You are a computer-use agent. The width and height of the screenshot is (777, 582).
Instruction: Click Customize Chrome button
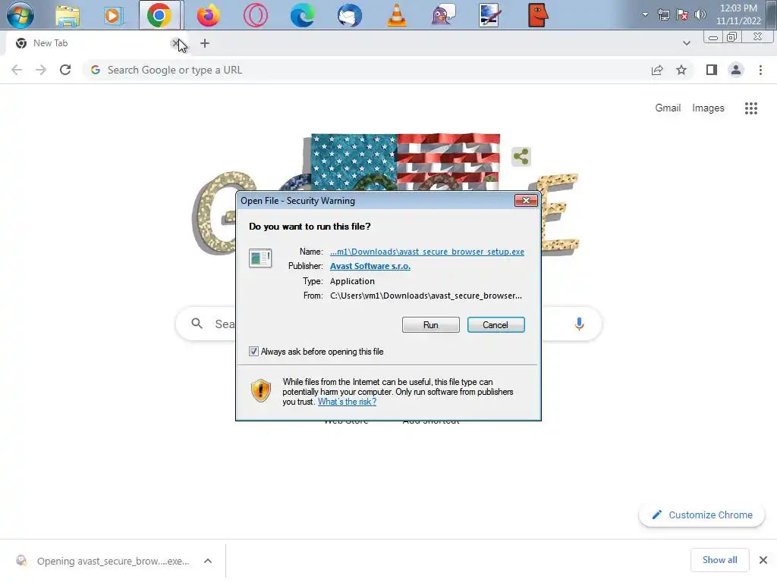tap(702, 515)
